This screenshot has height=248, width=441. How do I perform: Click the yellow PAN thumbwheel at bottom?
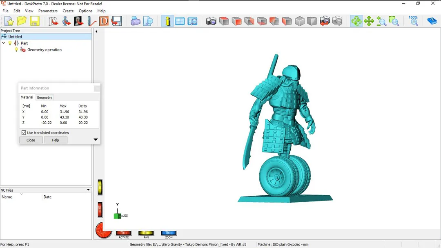click(146, 233)
